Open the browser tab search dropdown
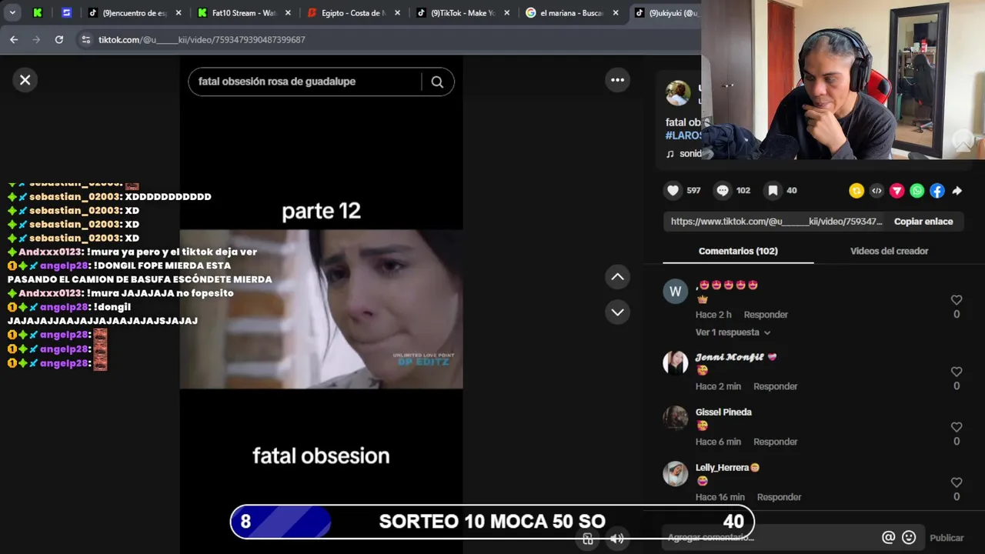This screenshot has width=985, height=554. click(12, 12)
